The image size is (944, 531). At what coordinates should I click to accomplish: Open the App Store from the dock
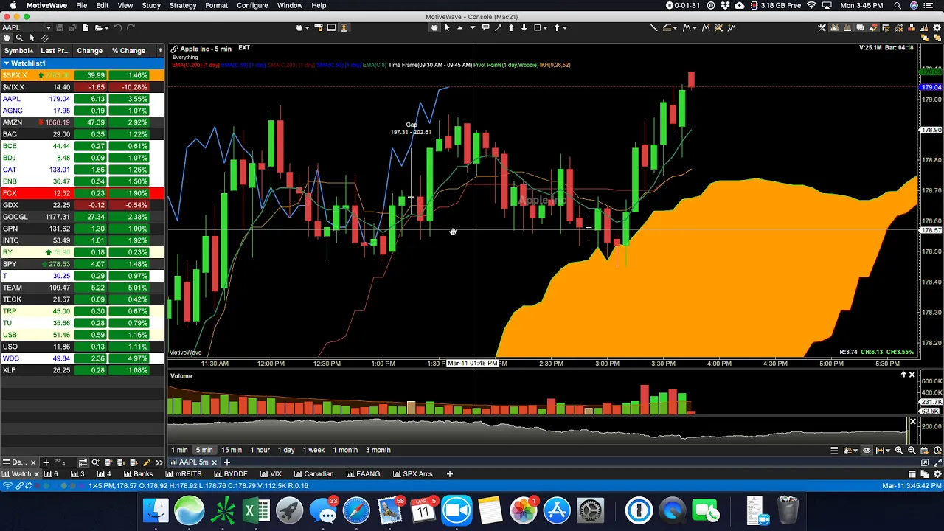(557, 510)
